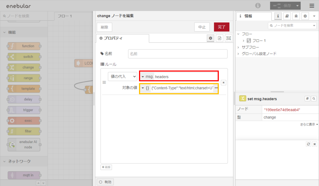Select the trigger node in palette
This screenshot has width=319, height=186.
click(24, 110)
